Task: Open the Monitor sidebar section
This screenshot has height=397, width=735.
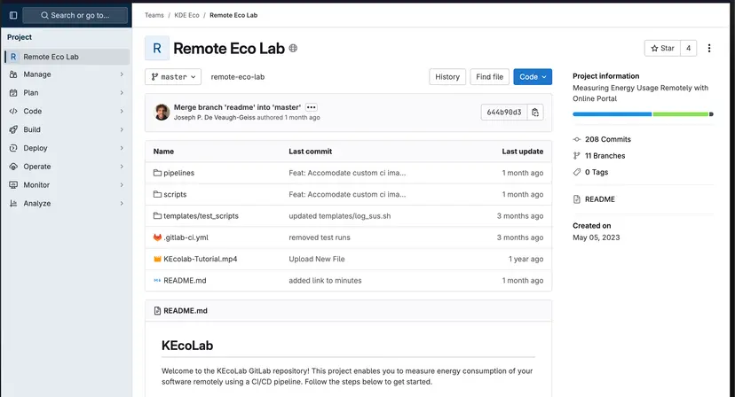Action: (67, 185)
